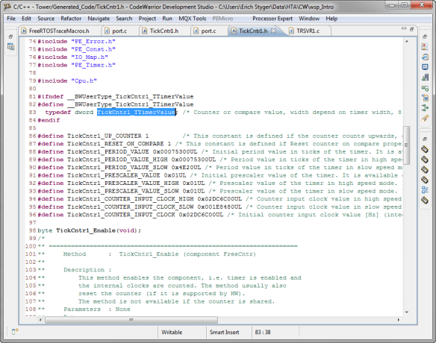The image size is (436, 343).
Task: Open the server tower Remote Systems view icon
Action: 425,78
